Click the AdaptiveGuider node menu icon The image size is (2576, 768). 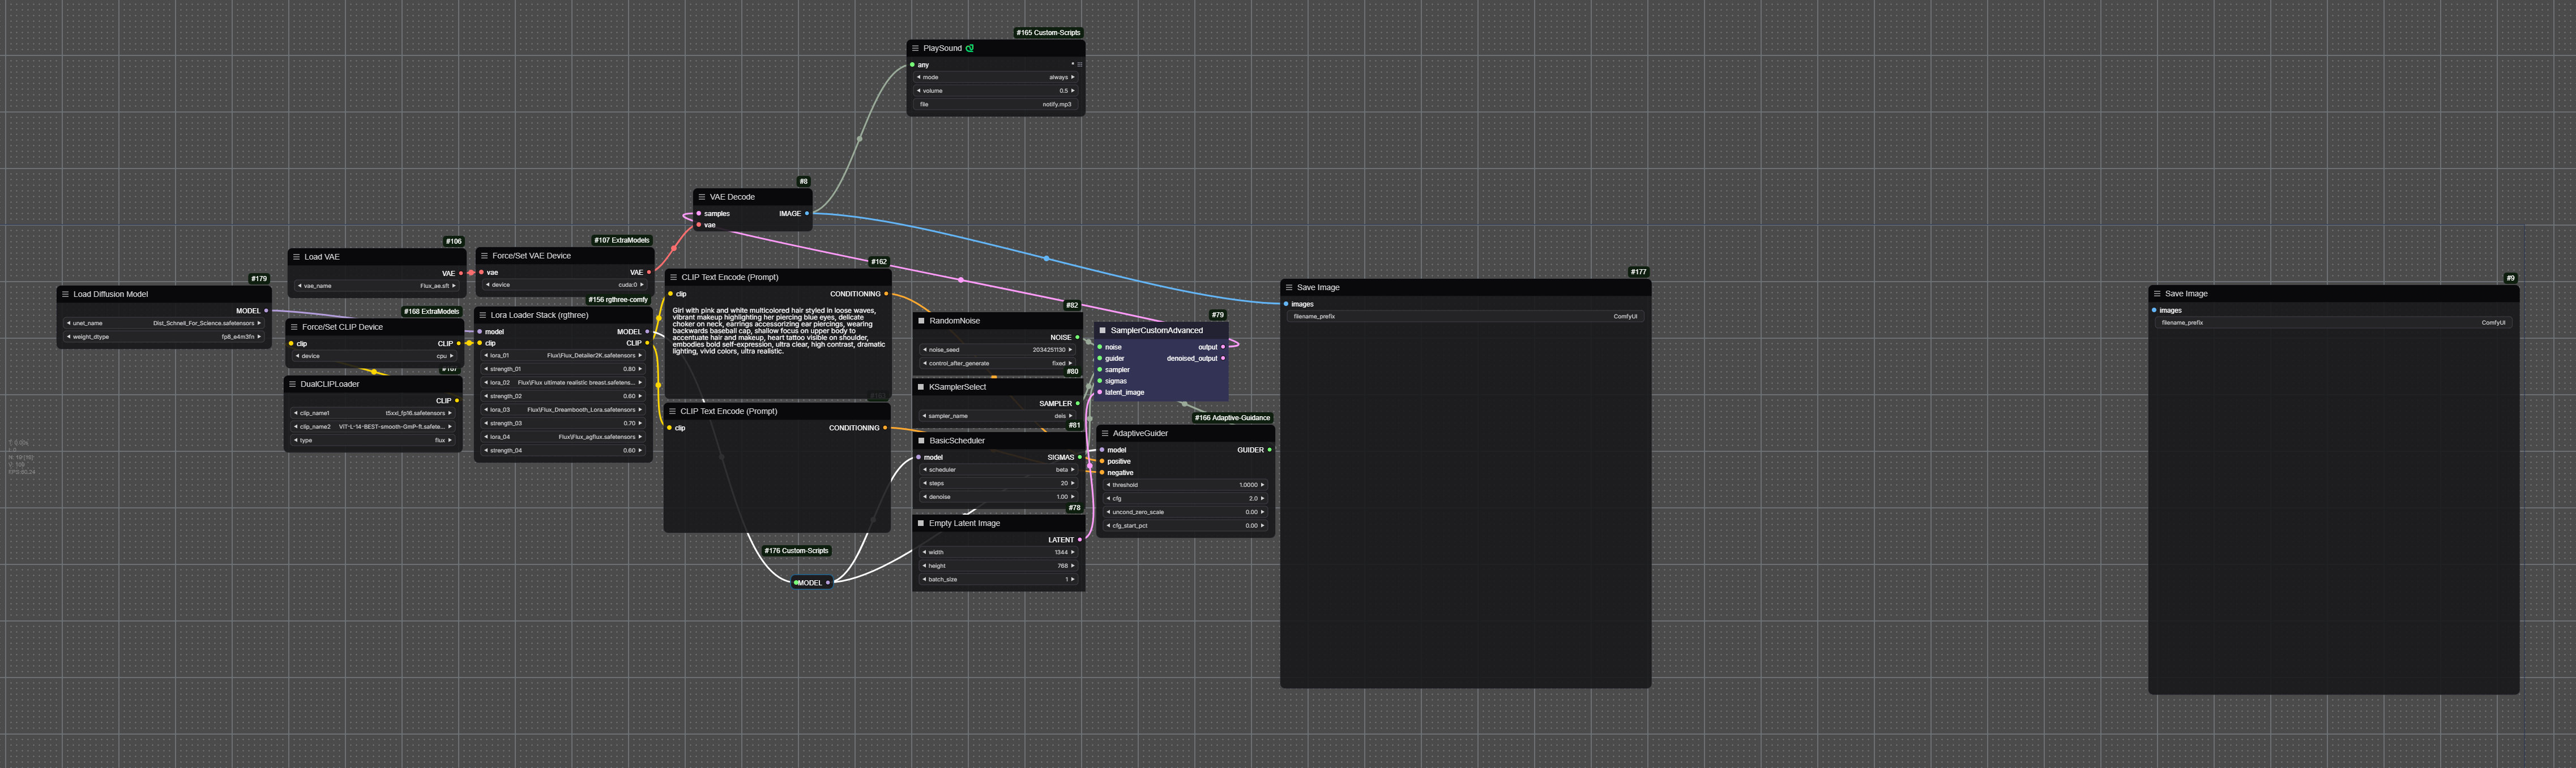click(1105, 433)
